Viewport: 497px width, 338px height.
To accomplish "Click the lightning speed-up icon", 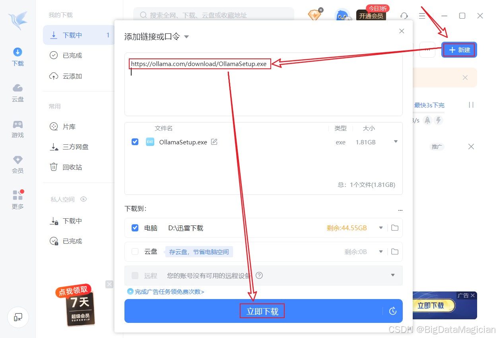I will tap(439, 120).
